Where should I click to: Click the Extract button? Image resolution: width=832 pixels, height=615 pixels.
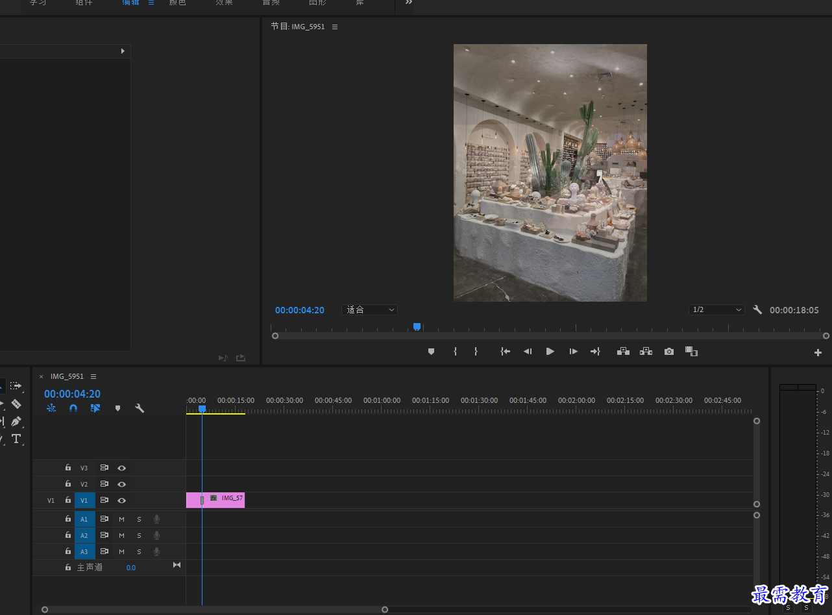pos(646,352)
